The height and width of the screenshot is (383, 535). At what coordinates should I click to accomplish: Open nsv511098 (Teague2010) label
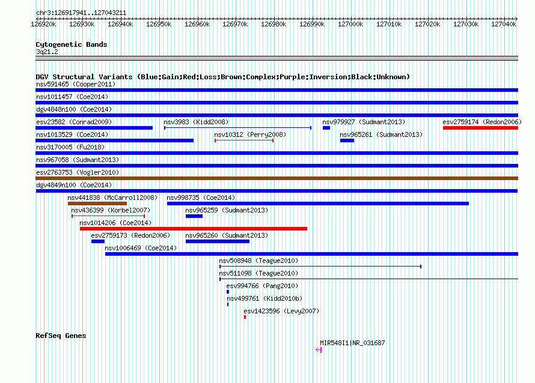pos(258,273)
